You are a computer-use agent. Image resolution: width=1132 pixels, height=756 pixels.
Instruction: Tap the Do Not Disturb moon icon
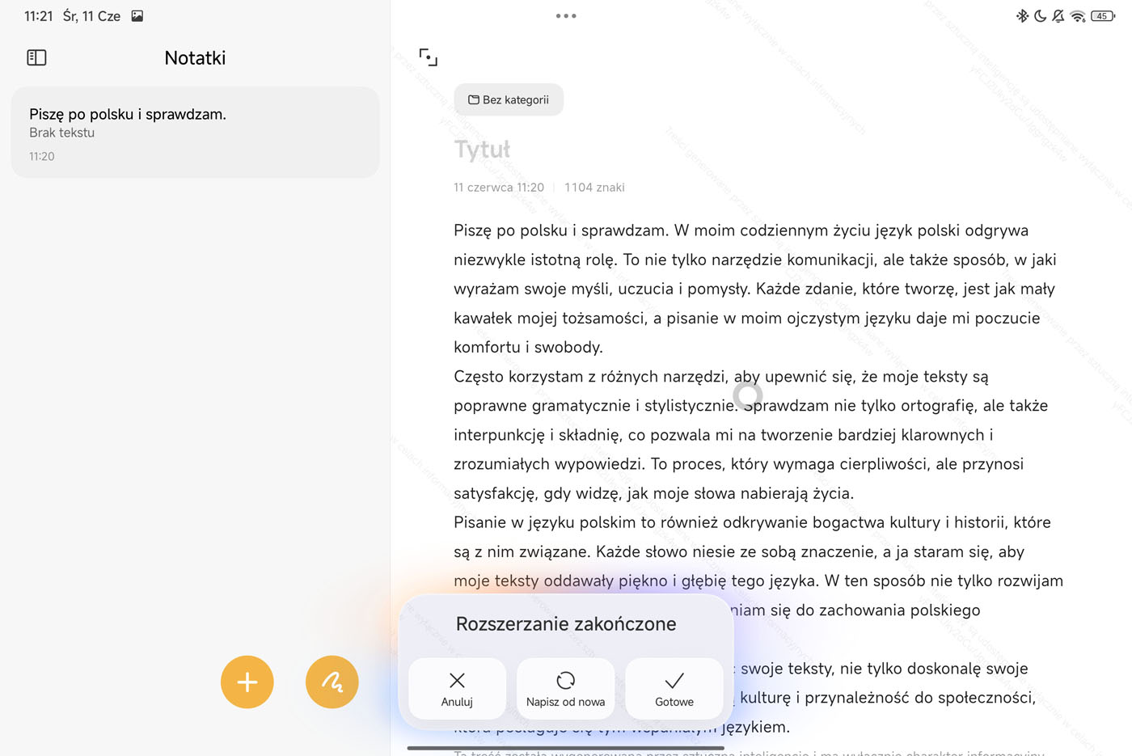1040,15
